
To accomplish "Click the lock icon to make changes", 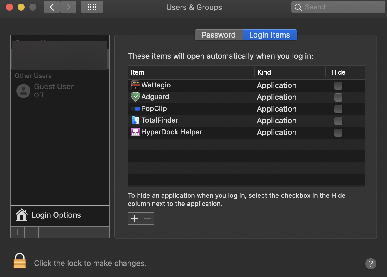I will click(x=20, y=261).
